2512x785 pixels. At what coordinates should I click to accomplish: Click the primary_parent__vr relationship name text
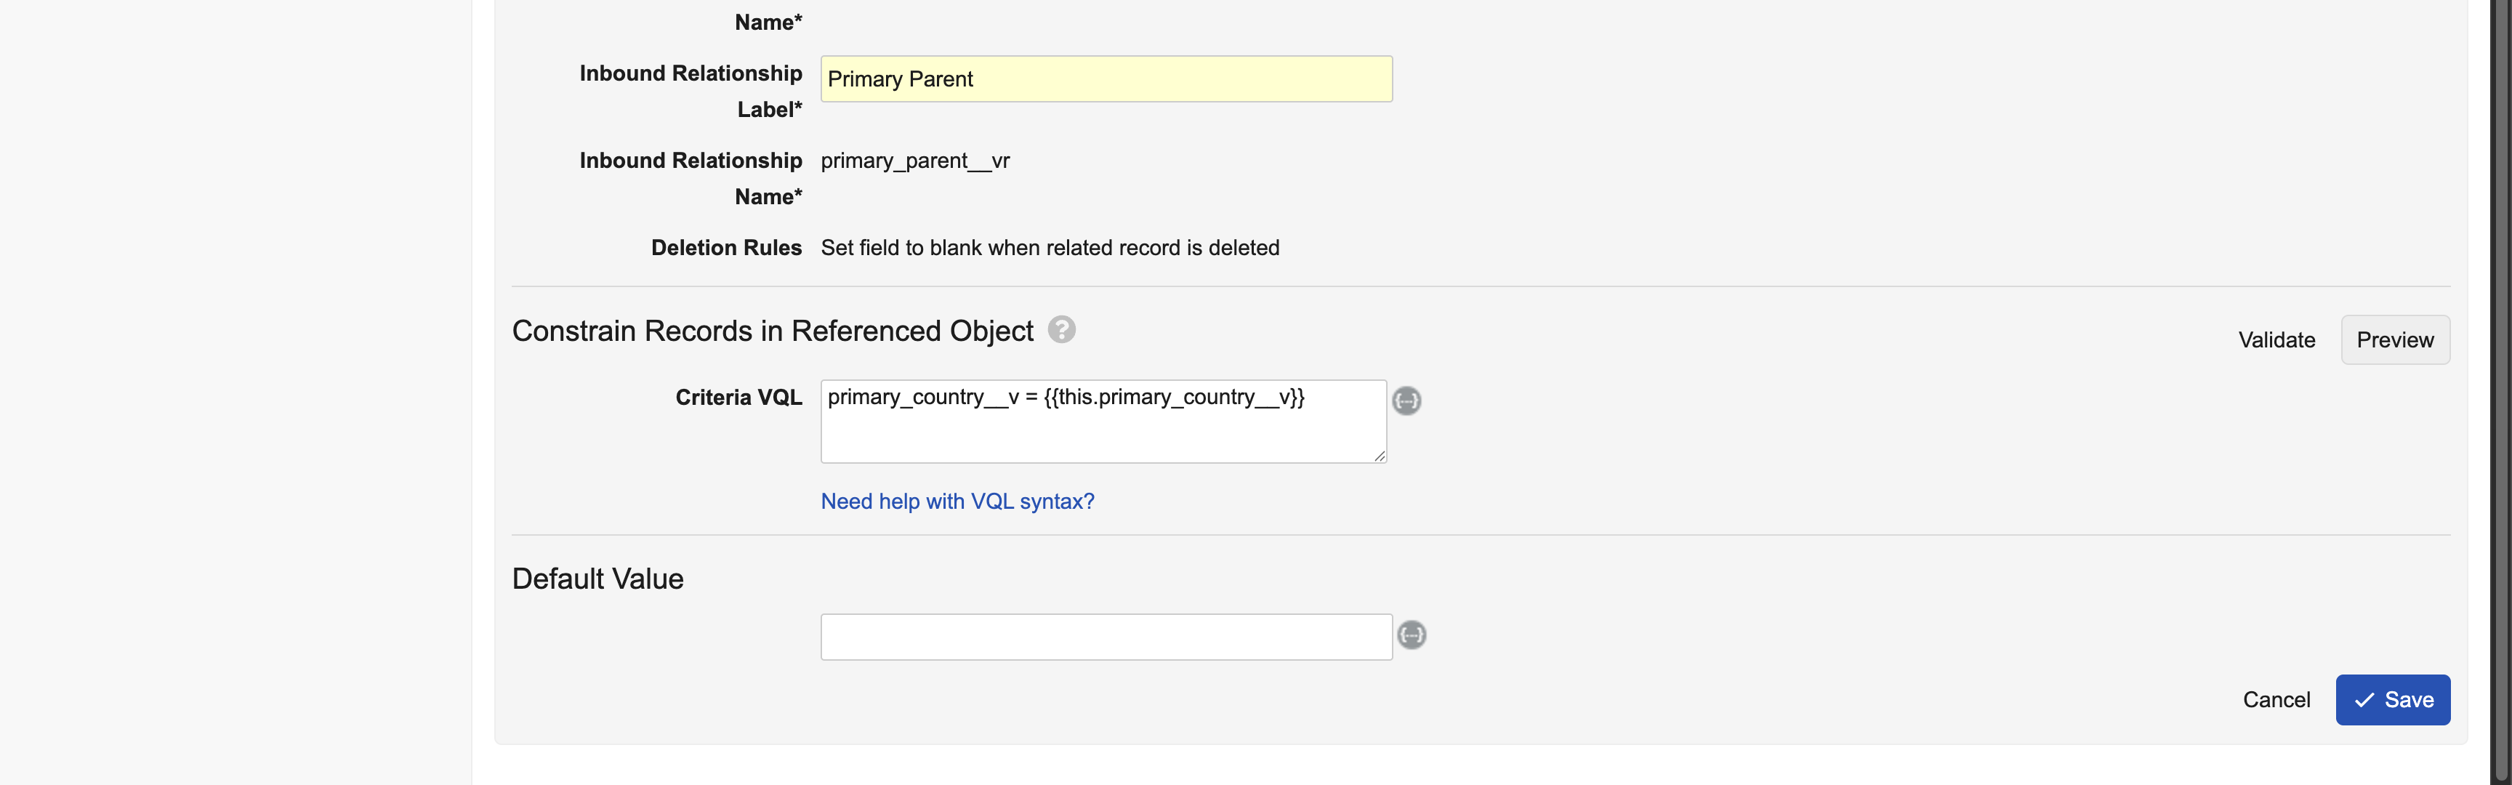[914, 161]
